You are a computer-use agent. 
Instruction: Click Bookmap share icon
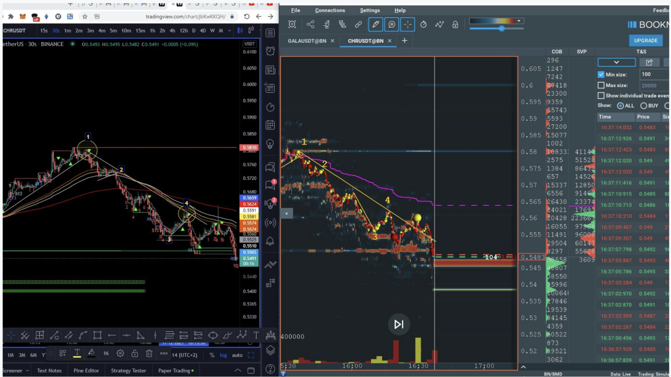click(310, 24)
